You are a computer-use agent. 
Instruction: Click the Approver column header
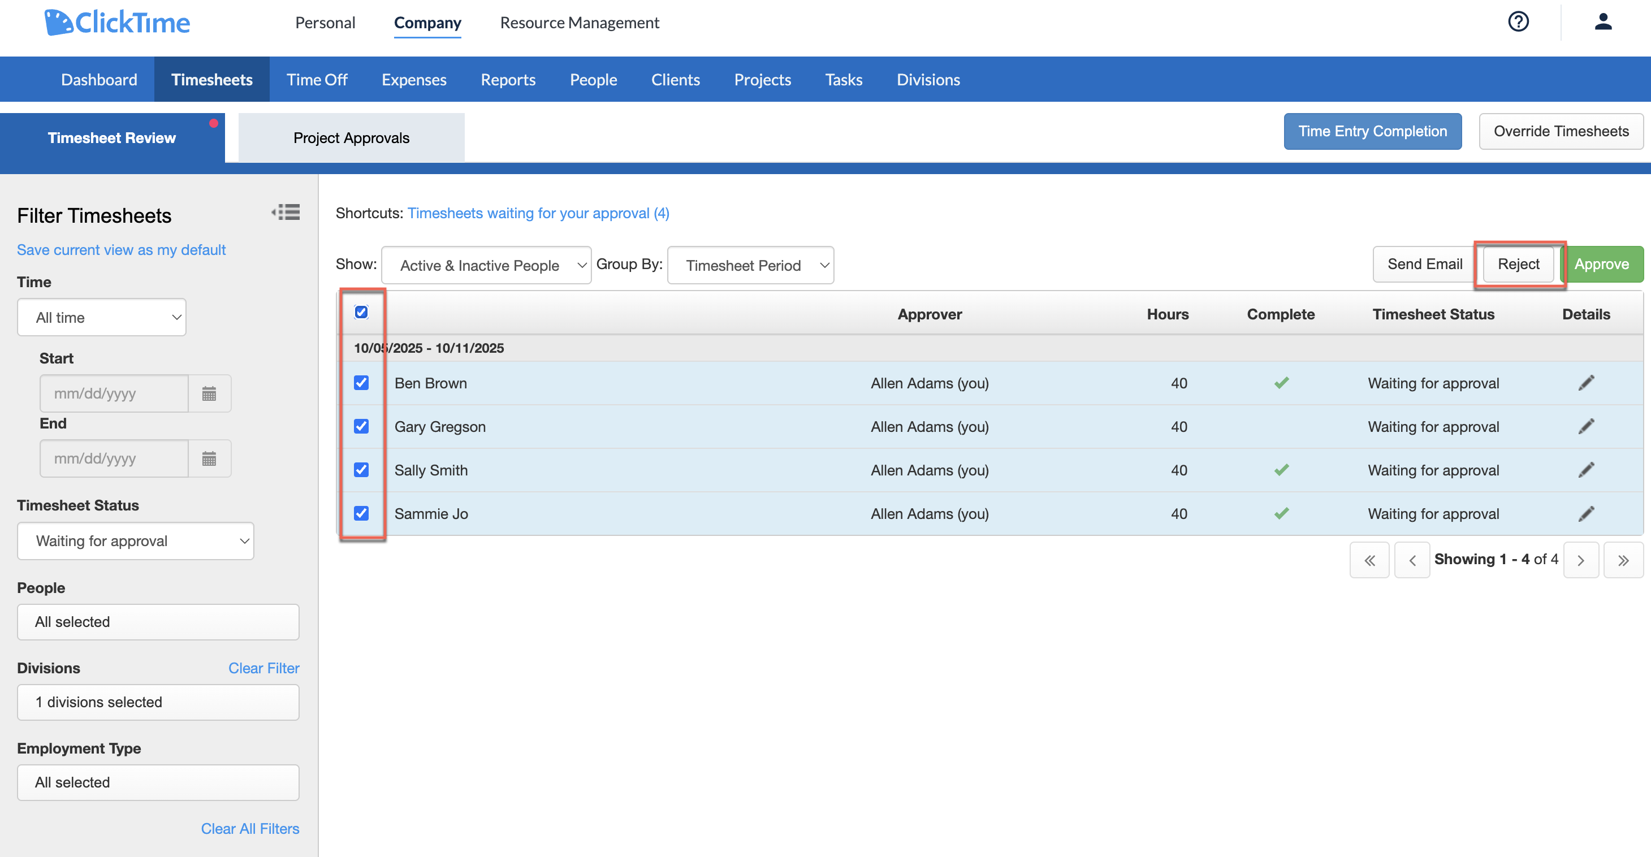coord(930,314)
